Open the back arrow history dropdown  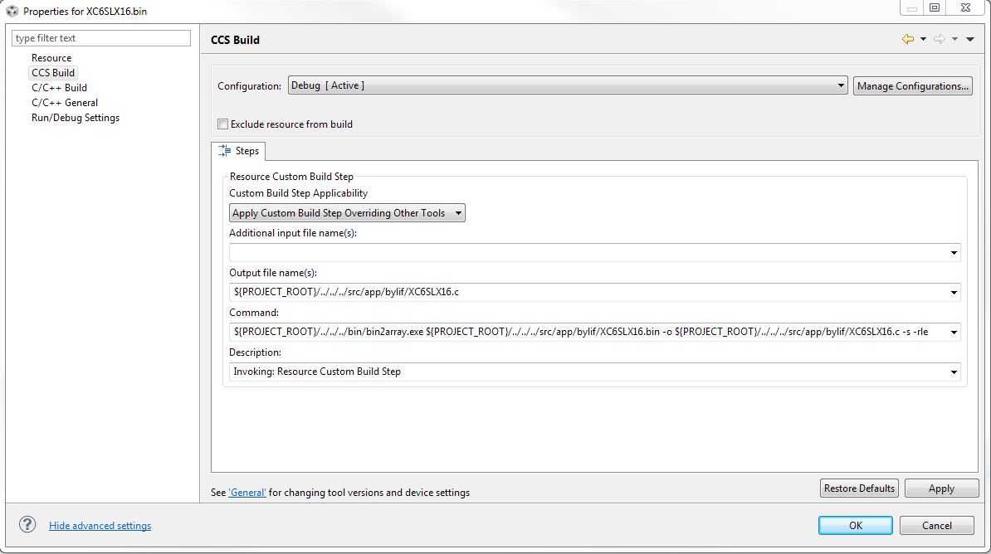coord(923,39)
